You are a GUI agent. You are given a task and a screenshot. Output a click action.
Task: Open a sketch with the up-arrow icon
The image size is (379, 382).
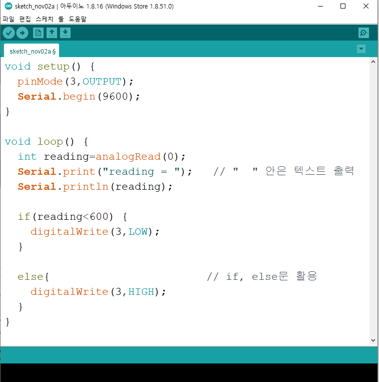[x=52, y=33]
